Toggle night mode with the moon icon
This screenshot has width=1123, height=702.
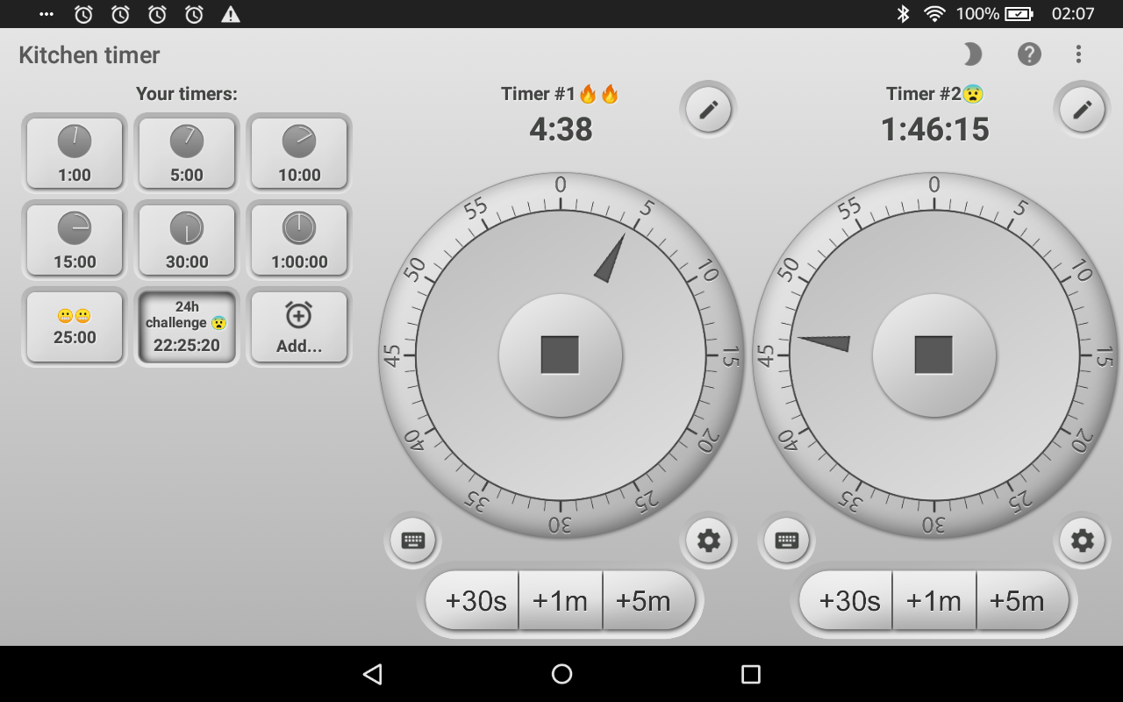pyautogui.click(x=971, y=54)
